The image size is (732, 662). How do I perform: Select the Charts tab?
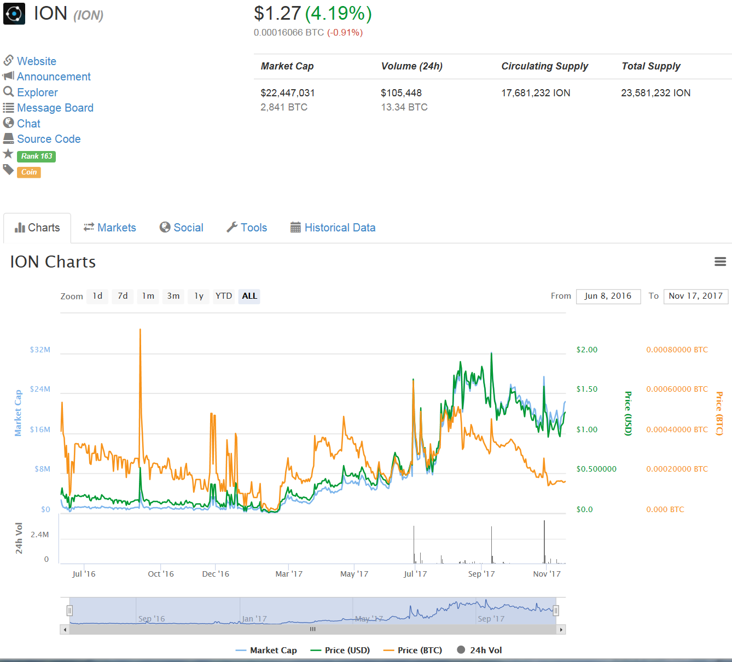point(37,228)
